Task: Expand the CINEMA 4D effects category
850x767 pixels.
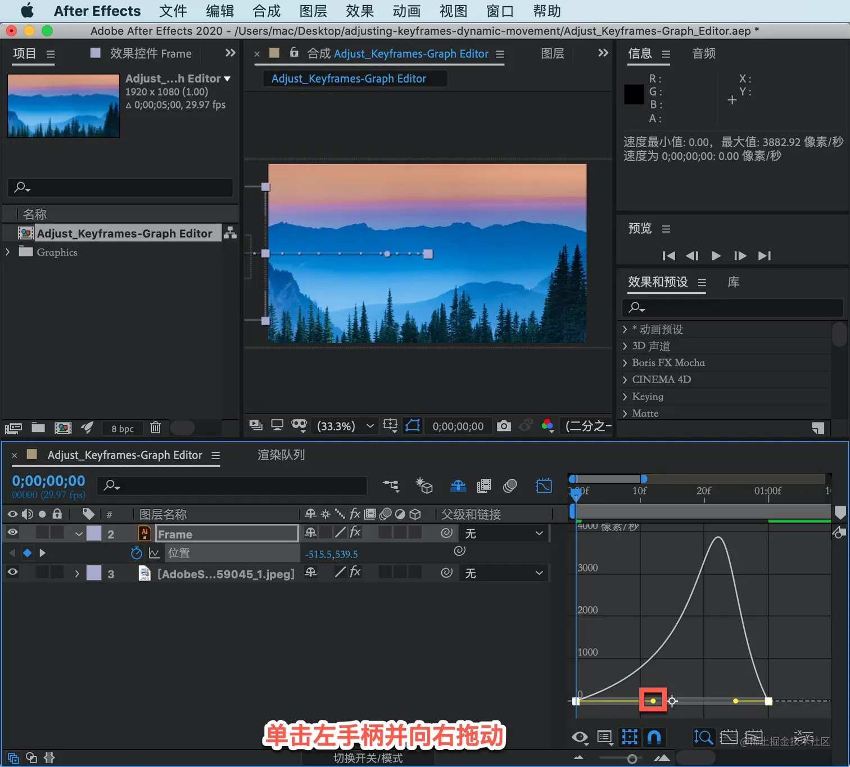Action: (625, 380)
